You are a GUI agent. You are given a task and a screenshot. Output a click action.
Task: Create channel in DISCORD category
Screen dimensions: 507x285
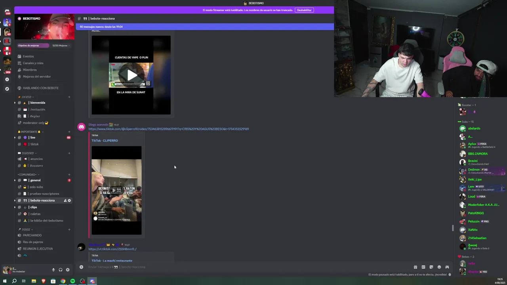click(x=69, y=153)
